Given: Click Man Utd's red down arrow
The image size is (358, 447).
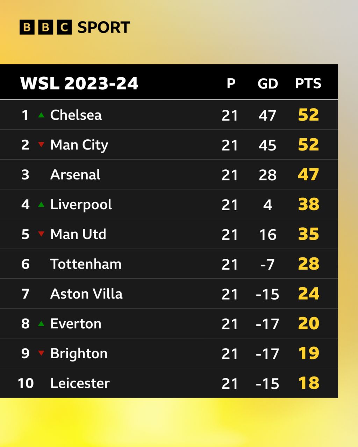Looking at the screenshot, I should coord(41,234).
